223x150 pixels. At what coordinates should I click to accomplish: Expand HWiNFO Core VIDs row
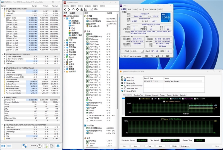pyautogui.click(x=4, y=11)
